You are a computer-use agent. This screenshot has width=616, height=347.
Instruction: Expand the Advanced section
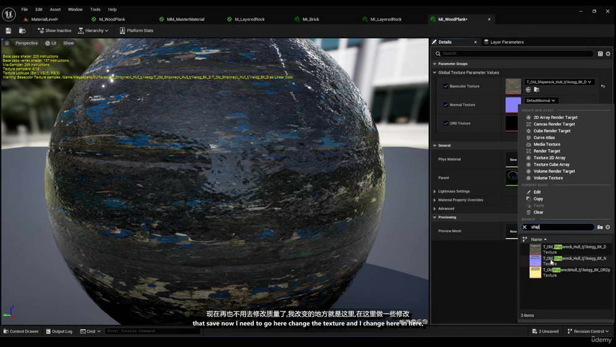pyautogui.click(x=435, y=209)
